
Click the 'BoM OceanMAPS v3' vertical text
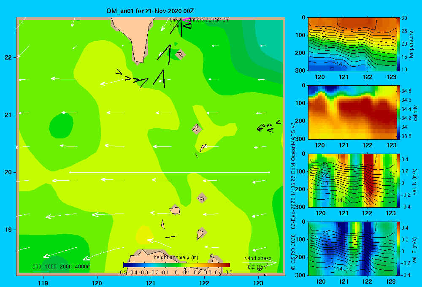(x=293, y=148)
